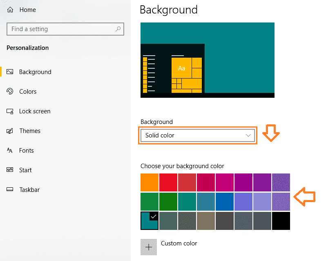Click the Themes brush icon
Screen dimensions: 326x261
tap(10, 131)
